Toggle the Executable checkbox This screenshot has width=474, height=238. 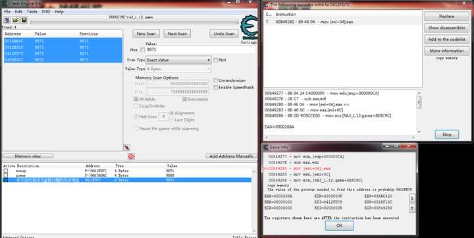[x=184, y=99]
